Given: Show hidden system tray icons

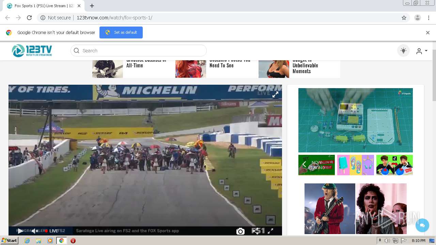Looking at the screenshot, I should [x=380, y=241].
